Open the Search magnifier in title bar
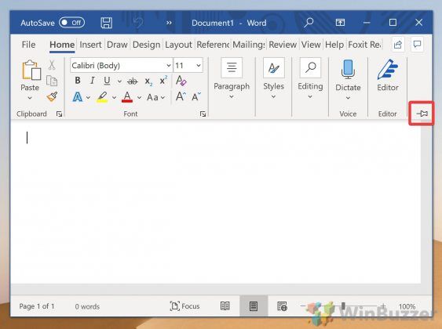Screen dimensions: 442x329 [x=309, y=23]
